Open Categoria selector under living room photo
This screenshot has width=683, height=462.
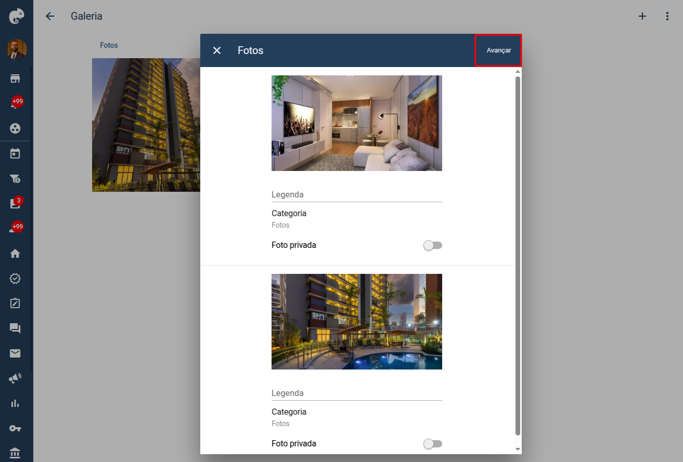pos(357,219)
